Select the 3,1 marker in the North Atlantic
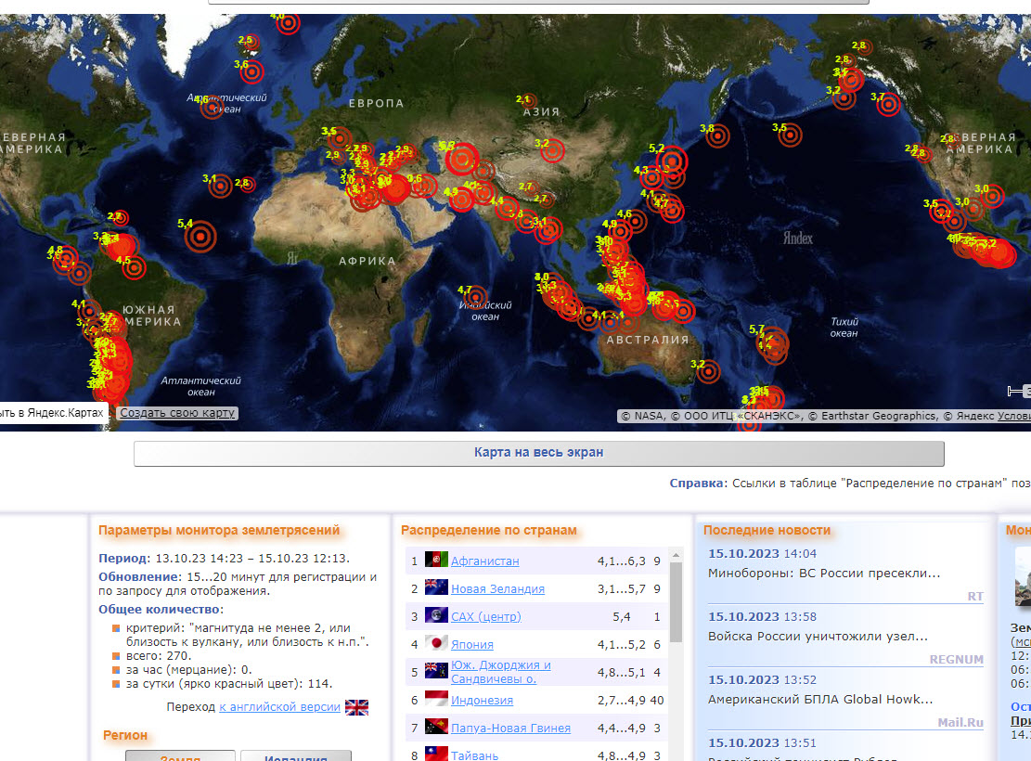Viewport: 1031px width, 761px height. point(220,187)
